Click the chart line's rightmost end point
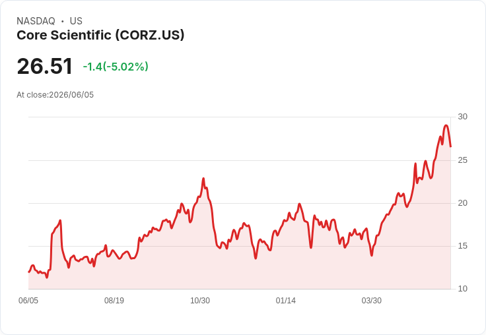Viewport: 486px width, 335px height. click(450, 146)
